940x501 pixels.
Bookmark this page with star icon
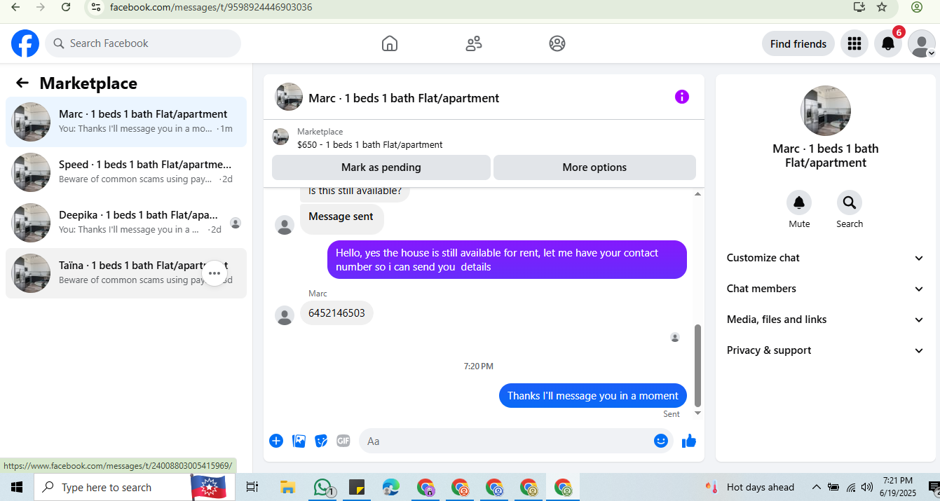tap(882, 7)
